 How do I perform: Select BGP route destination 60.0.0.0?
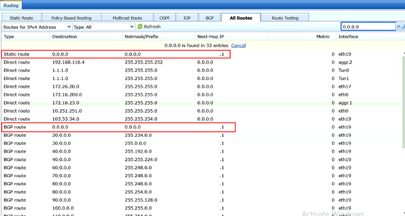(x=61, y=168)
